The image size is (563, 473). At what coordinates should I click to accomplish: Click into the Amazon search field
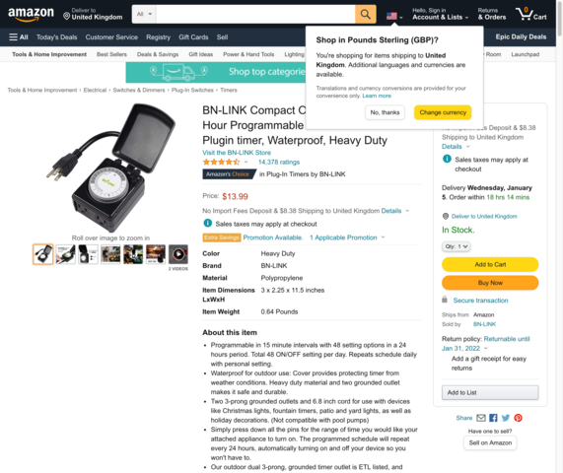(255, 14)
